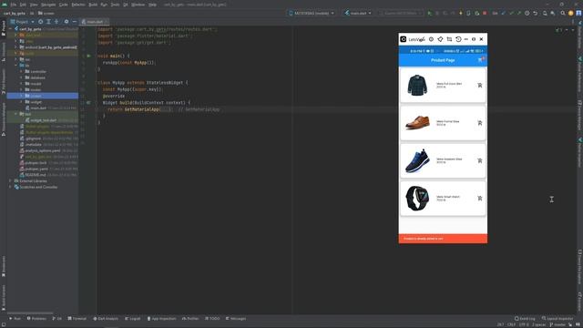Add the smart watch to cart
The width and height of the screenshot is (583, 328).
coord(480,199)
